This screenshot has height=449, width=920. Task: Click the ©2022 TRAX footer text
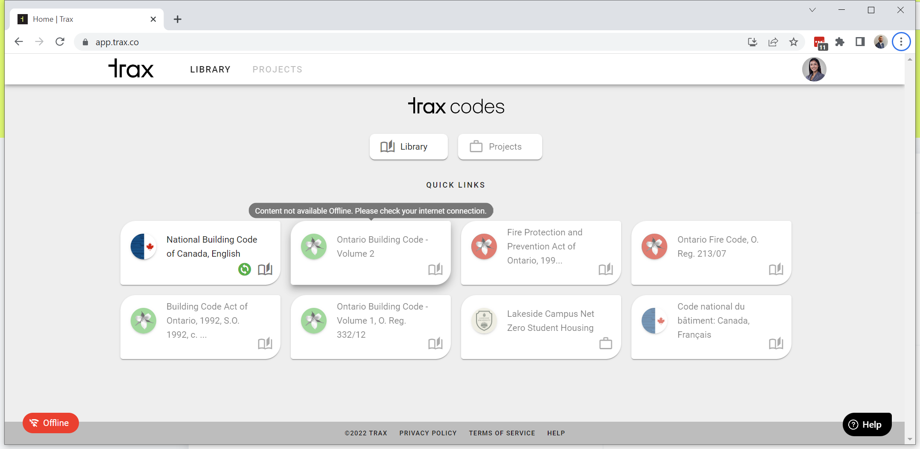click(x=366, y=433)
